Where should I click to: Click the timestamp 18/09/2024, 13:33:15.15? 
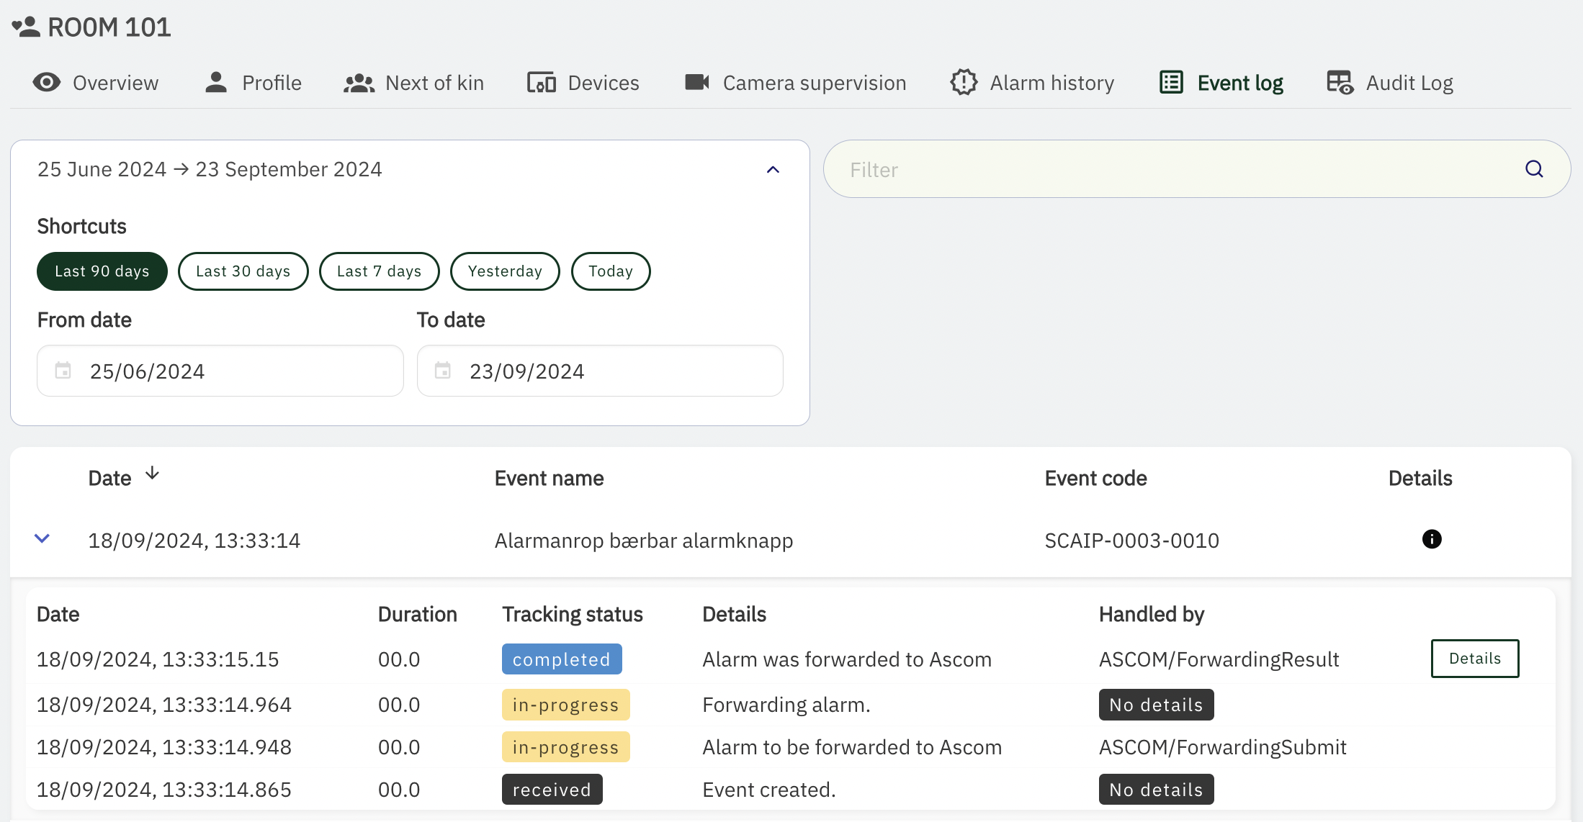coord(158,659)
